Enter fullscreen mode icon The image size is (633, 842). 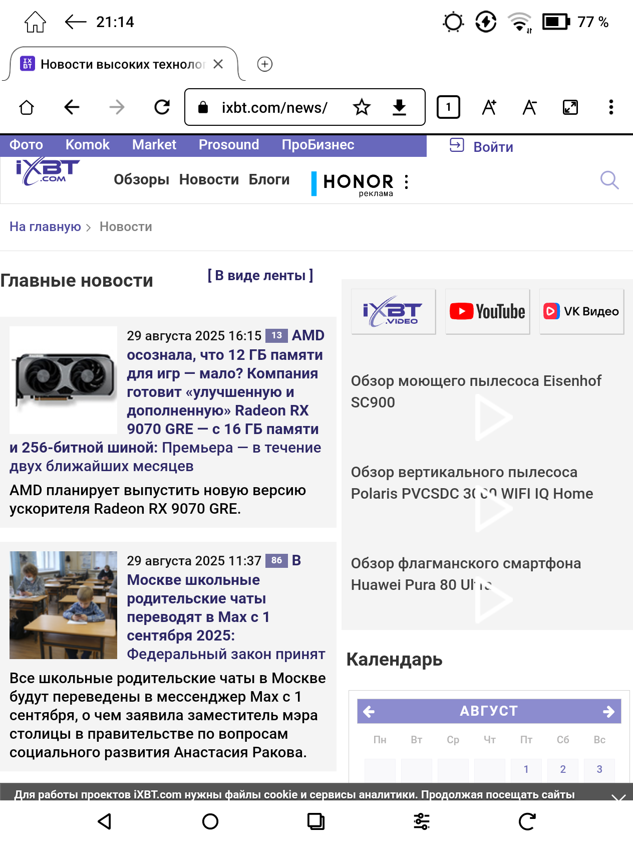pyautogui.click(x=570, y=107)
